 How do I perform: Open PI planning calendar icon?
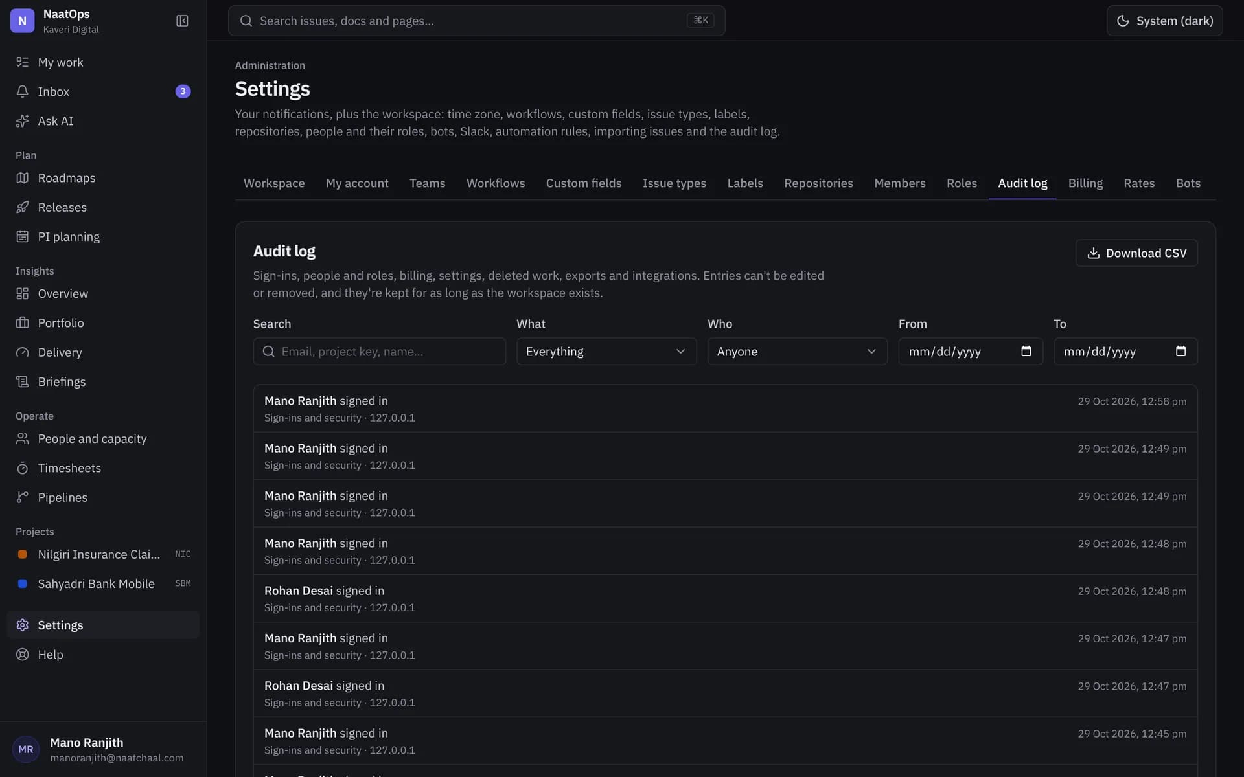point(23,236)
